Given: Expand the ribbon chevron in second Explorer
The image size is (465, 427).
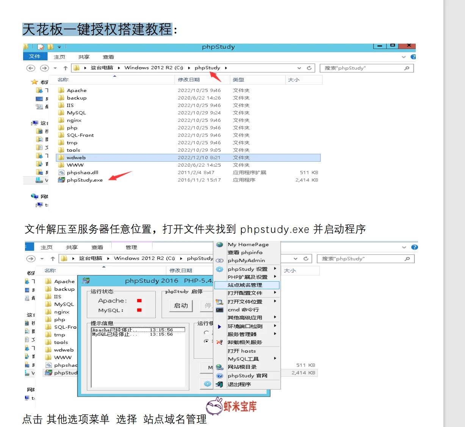Looking at the screenshot, I should [404, 247].
